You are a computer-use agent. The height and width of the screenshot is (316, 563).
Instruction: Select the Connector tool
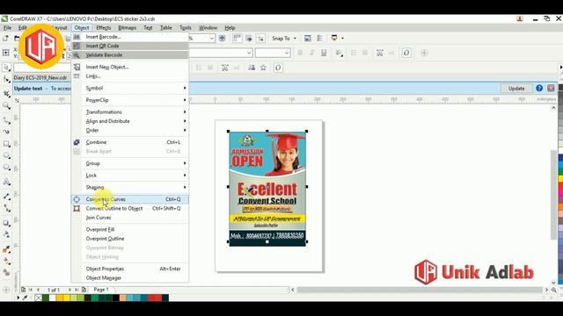click(x=6, y=208)
